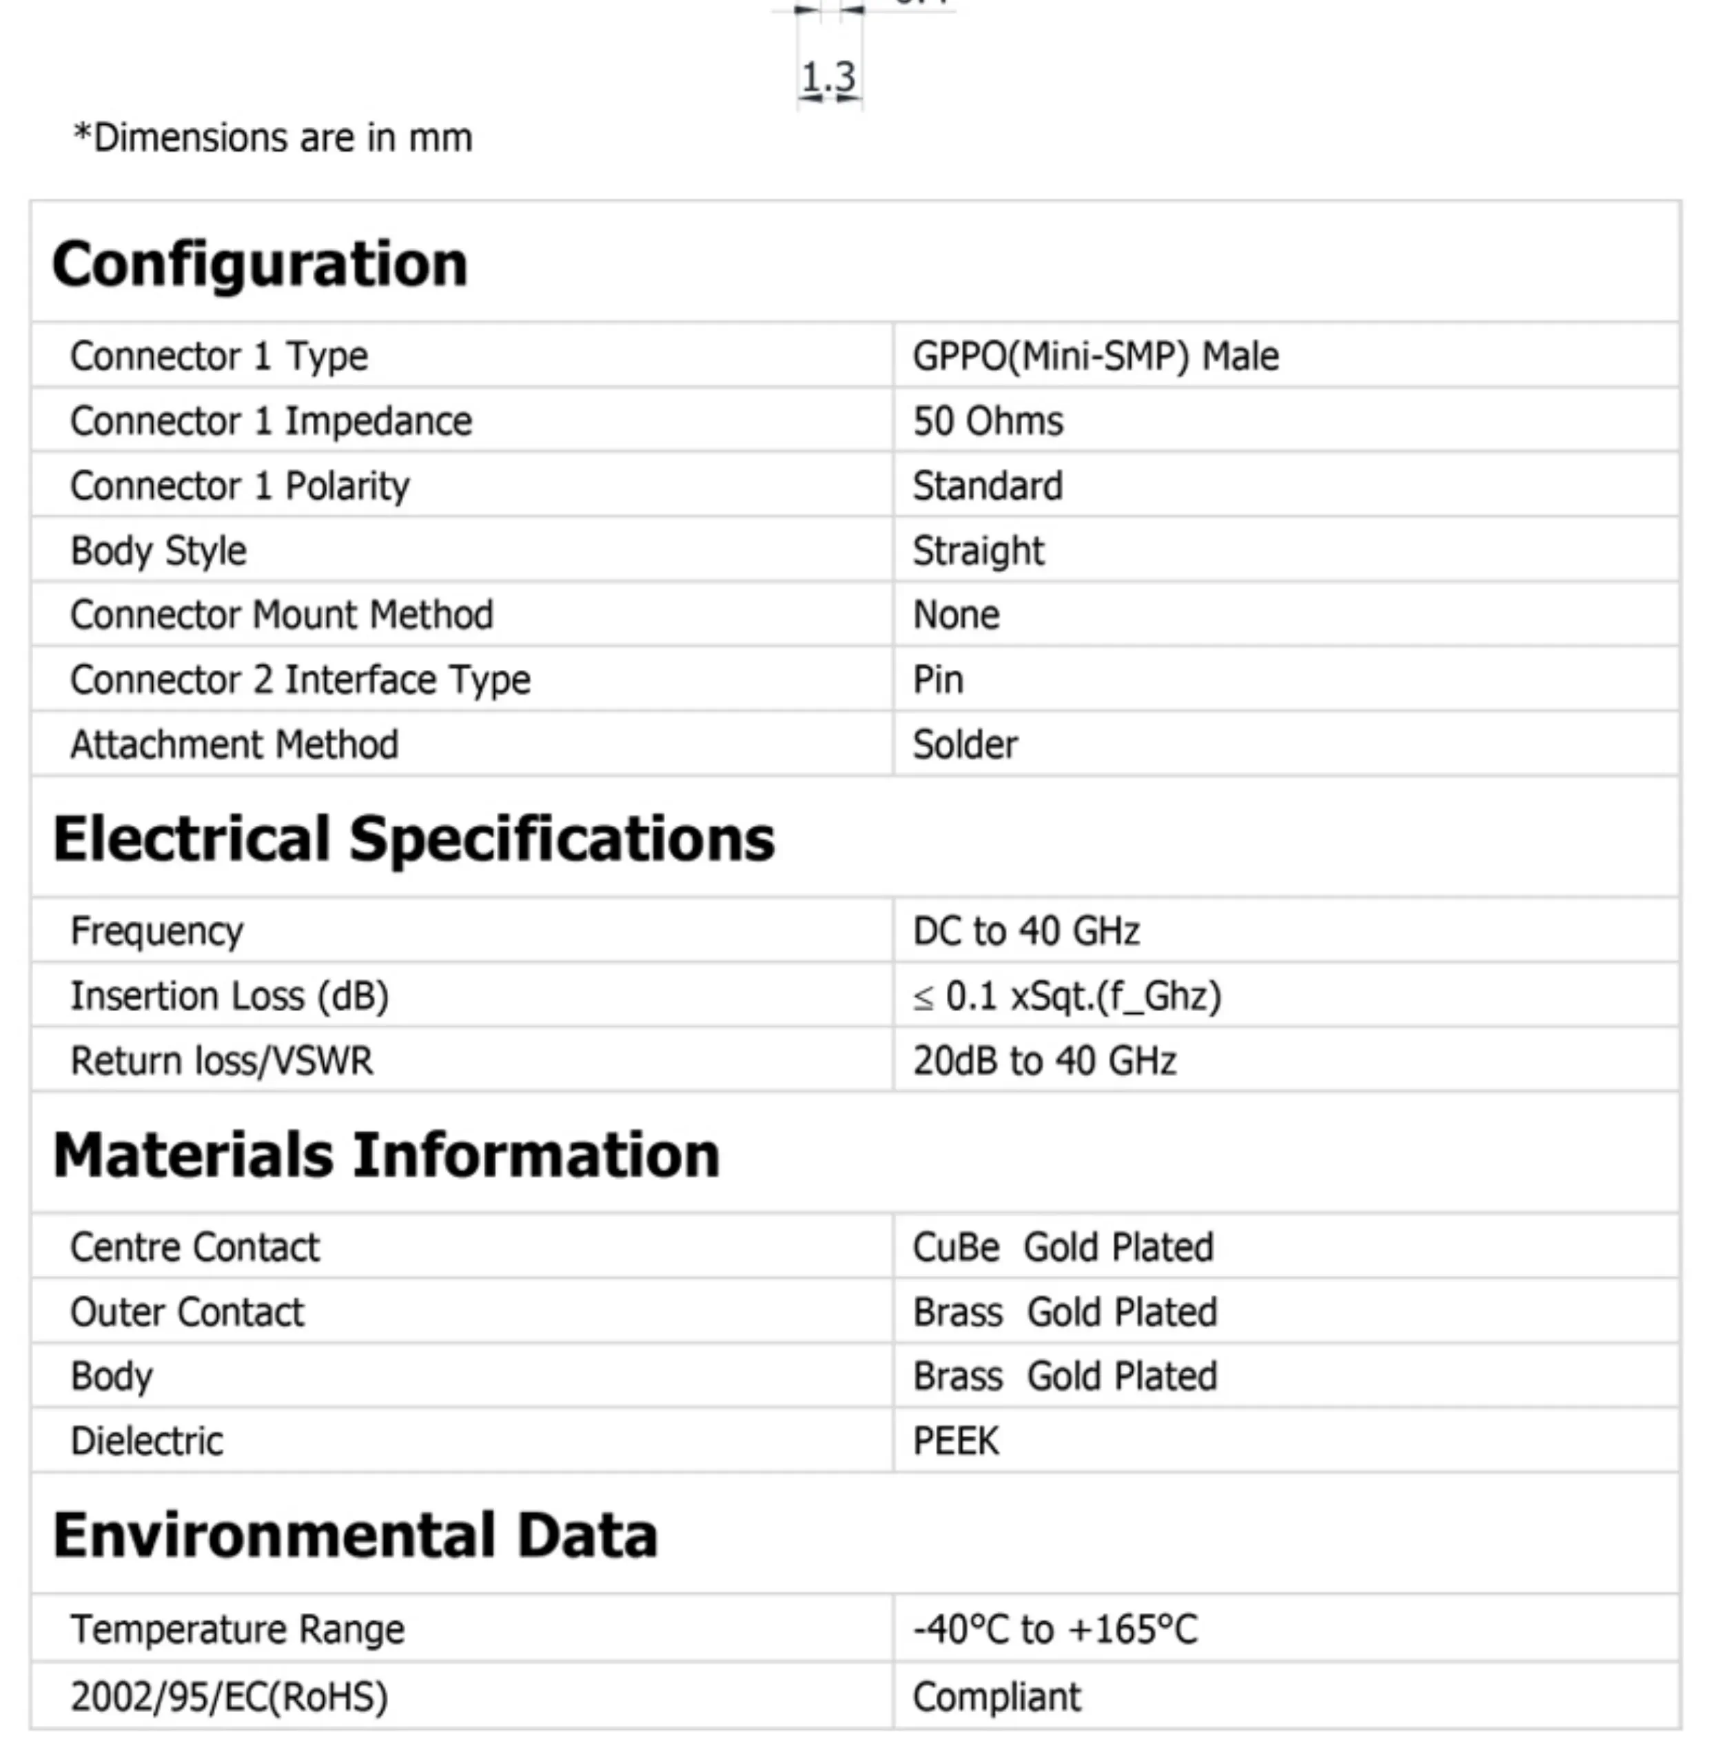1709x1748 pixels.
Task: Select the DC to 40 GHz value
Action: (1026, 931)
